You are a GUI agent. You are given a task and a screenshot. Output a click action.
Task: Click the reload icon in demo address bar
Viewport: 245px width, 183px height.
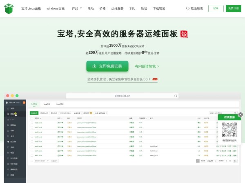click(x=176, y=96)
